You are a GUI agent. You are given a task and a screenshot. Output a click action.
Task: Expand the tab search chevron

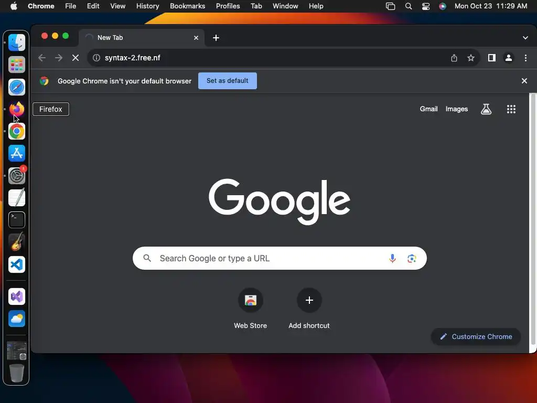pos(525,38)
